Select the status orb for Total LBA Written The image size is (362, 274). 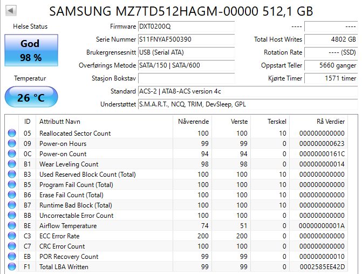click(12, 266)
